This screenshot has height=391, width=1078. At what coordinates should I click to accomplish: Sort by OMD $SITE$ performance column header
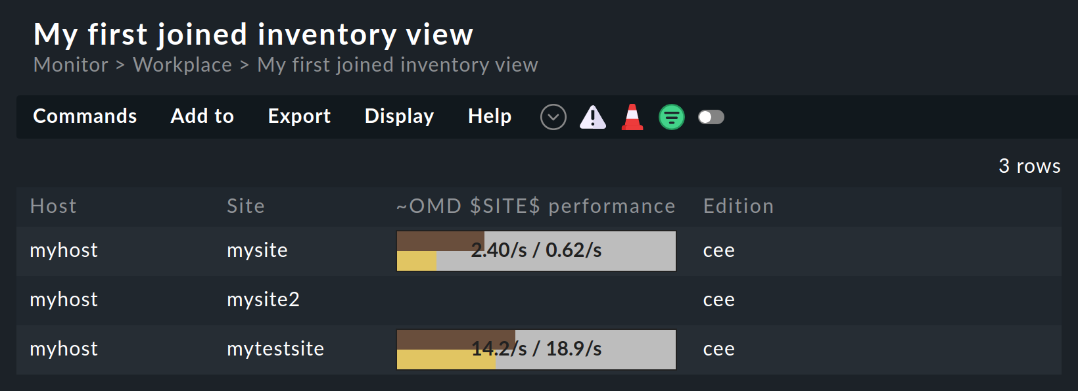(x=536, y=206)
